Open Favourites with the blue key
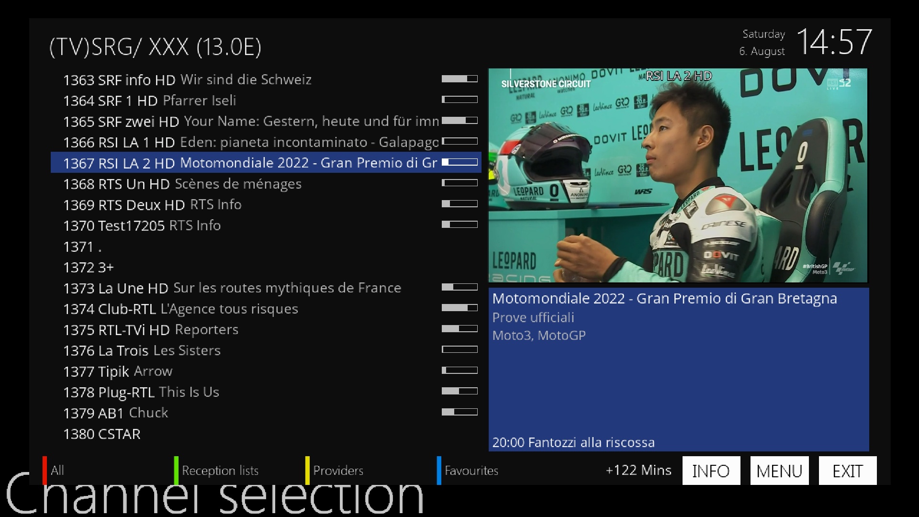919x517 pixels. (468, 470)
